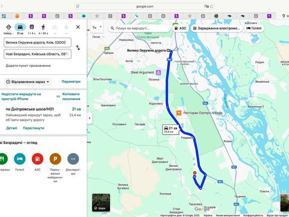Viewport: 289px width, 217px height.
Task: Swap start and destination points
Action: click(78, 48)
